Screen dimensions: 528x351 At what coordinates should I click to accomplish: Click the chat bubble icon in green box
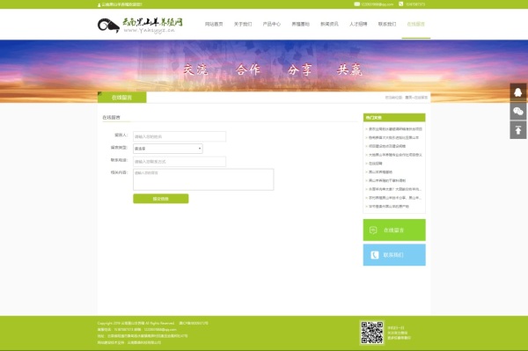373,230
